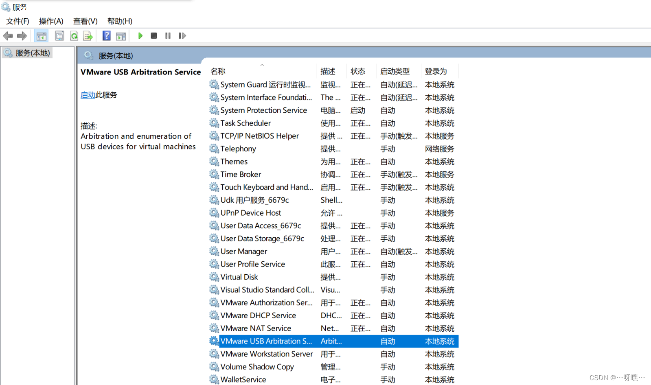Sort by the 状态 column header
The width and height of the screenshot is (651, 385).
pyautogui.click(x=358, y=71)
